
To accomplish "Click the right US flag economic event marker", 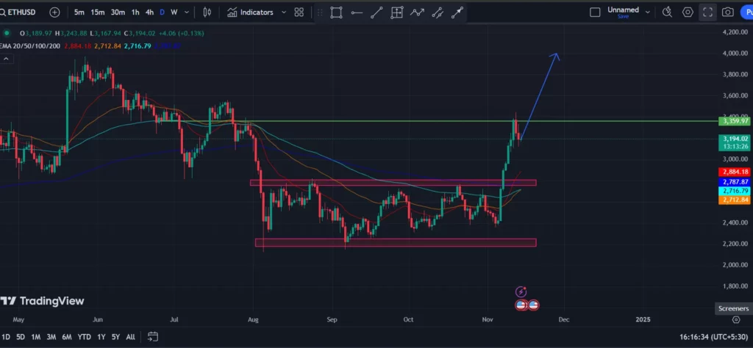I will 533,305.
